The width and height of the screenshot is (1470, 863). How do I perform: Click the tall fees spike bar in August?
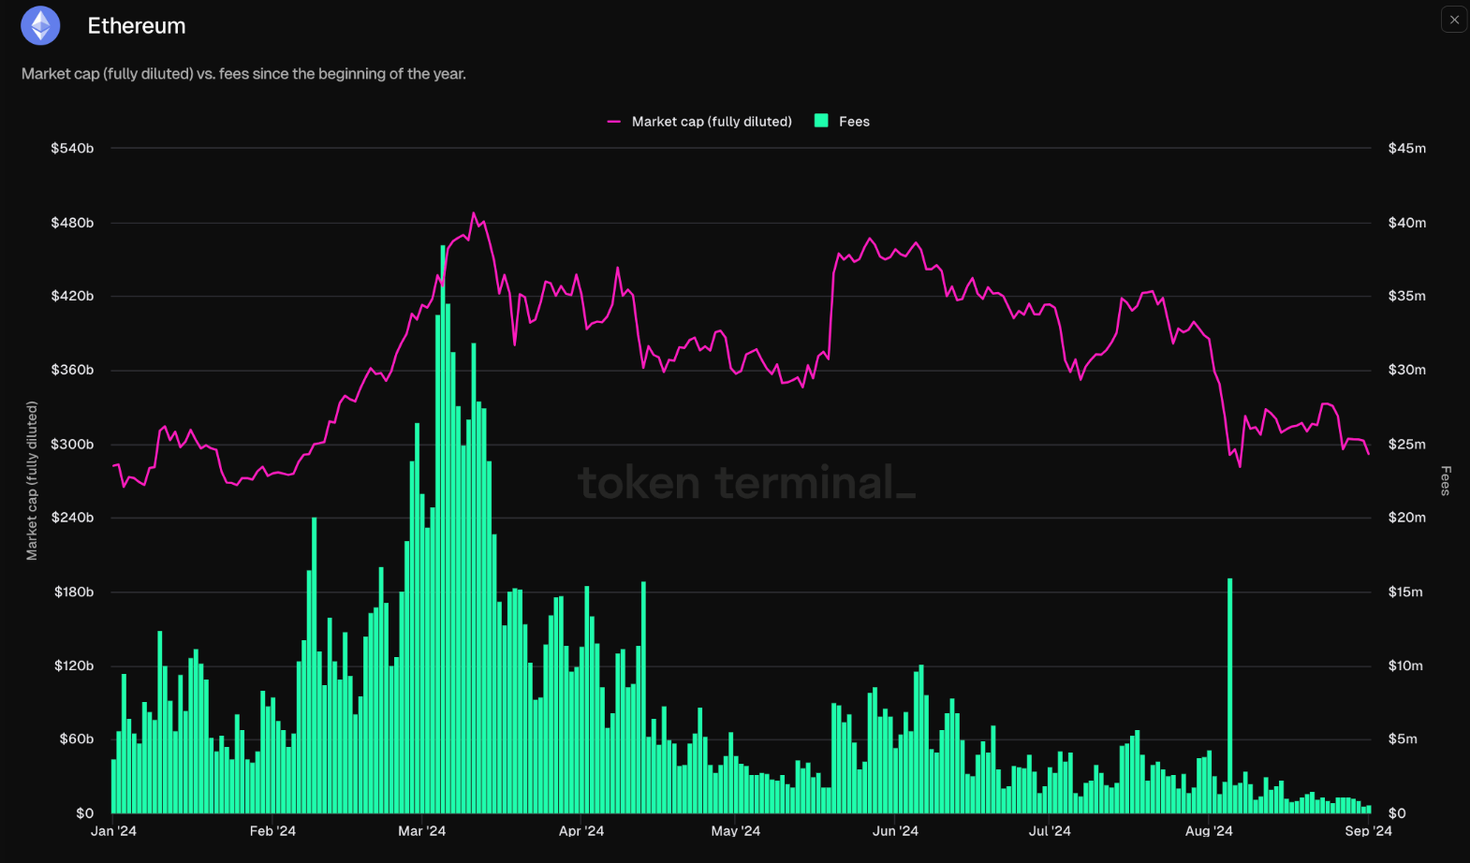(1230, 695)
